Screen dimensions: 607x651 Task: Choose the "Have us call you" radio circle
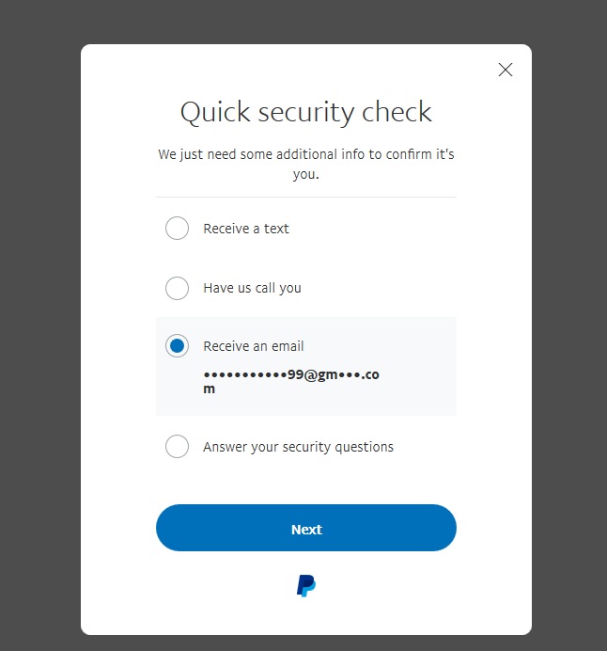[x=177, y=288]
